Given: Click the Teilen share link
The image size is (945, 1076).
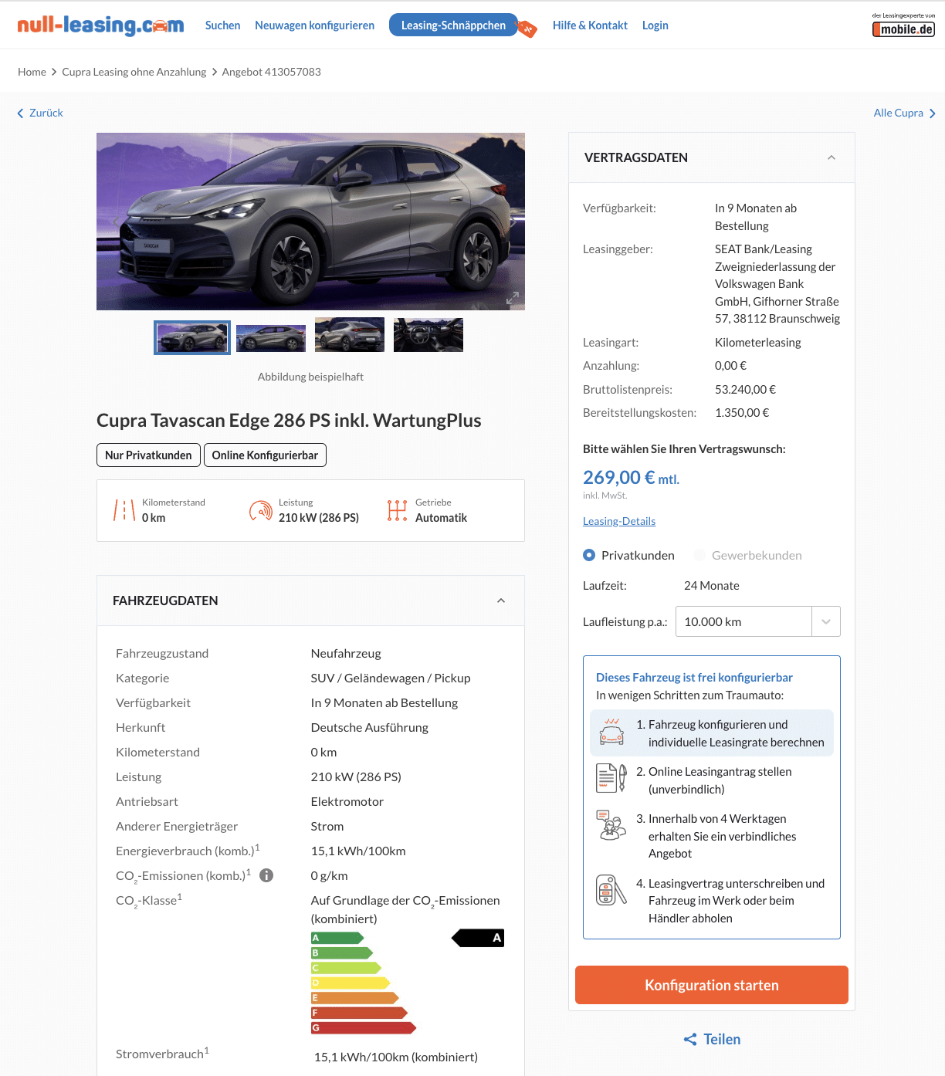Looking at the screenshot, I should (722, 1040).
